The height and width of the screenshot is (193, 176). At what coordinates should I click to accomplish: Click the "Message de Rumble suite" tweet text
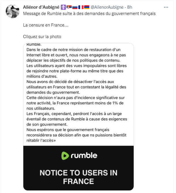pos(89,14)
